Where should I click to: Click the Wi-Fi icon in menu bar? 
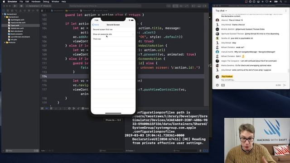click(x=267, y=1)
